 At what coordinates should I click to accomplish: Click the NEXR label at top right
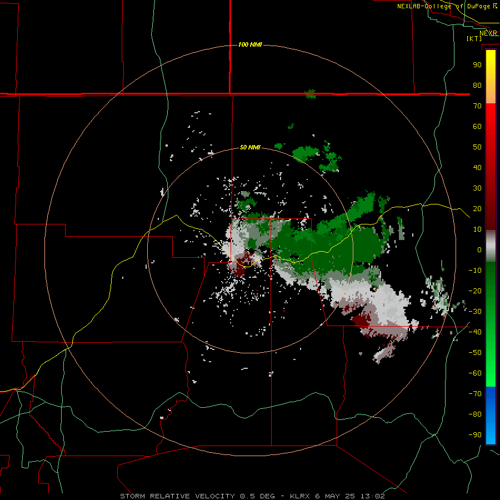pyautogui.click(x=488, y=33)
